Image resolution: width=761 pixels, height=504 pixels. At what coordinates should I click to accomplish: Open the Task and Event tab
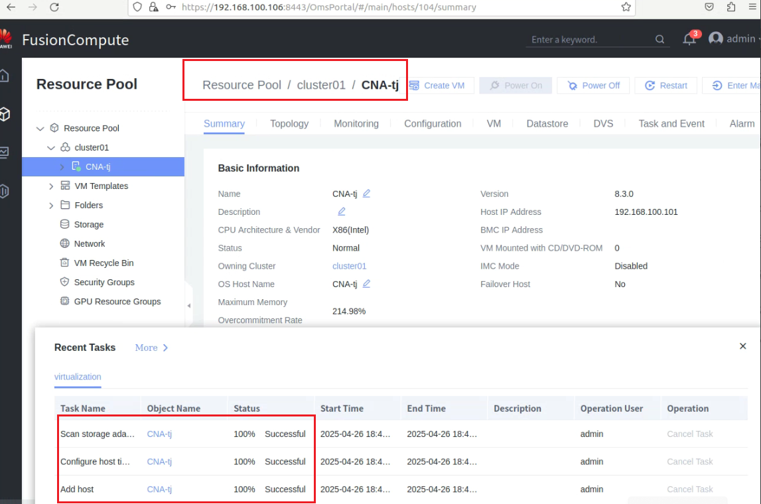coord(671,124)
